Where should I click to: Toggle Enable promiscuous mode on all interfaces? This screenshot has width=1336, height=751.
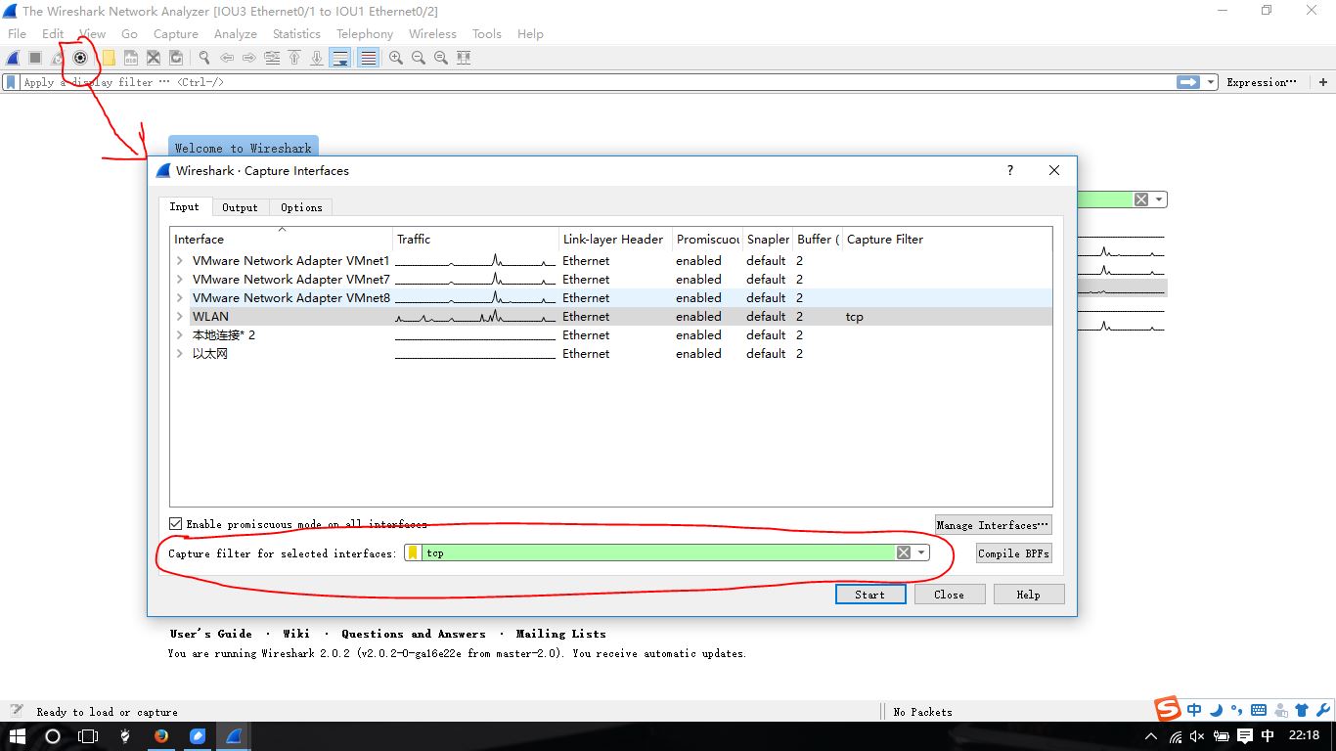176,524
